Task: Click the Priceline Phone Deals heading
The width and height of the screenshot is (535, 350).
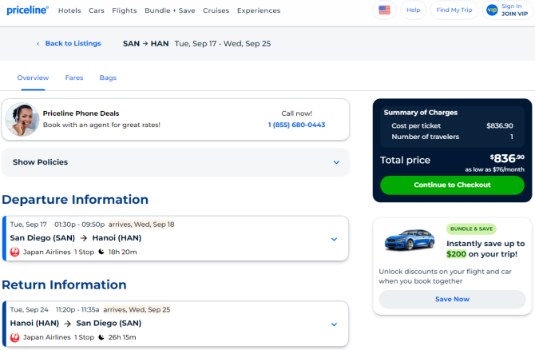Action: point(81,113)
